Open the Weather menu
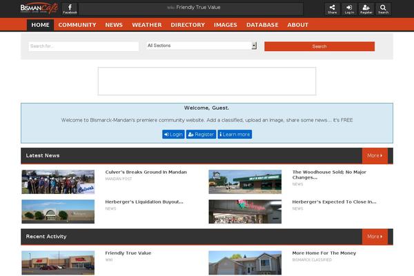414x276 pixels. [x=147, y=25]
